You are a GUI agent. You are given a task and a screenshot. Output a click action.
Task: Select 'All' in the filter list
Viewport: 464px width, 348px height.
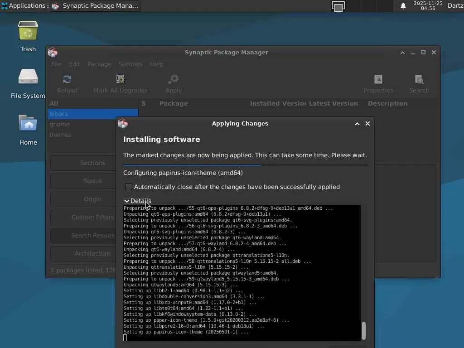92,104
